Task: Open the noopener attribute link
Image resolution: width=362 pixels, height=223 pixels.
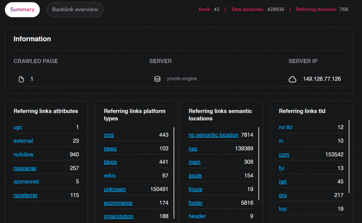Action: [x=25, y=168]
